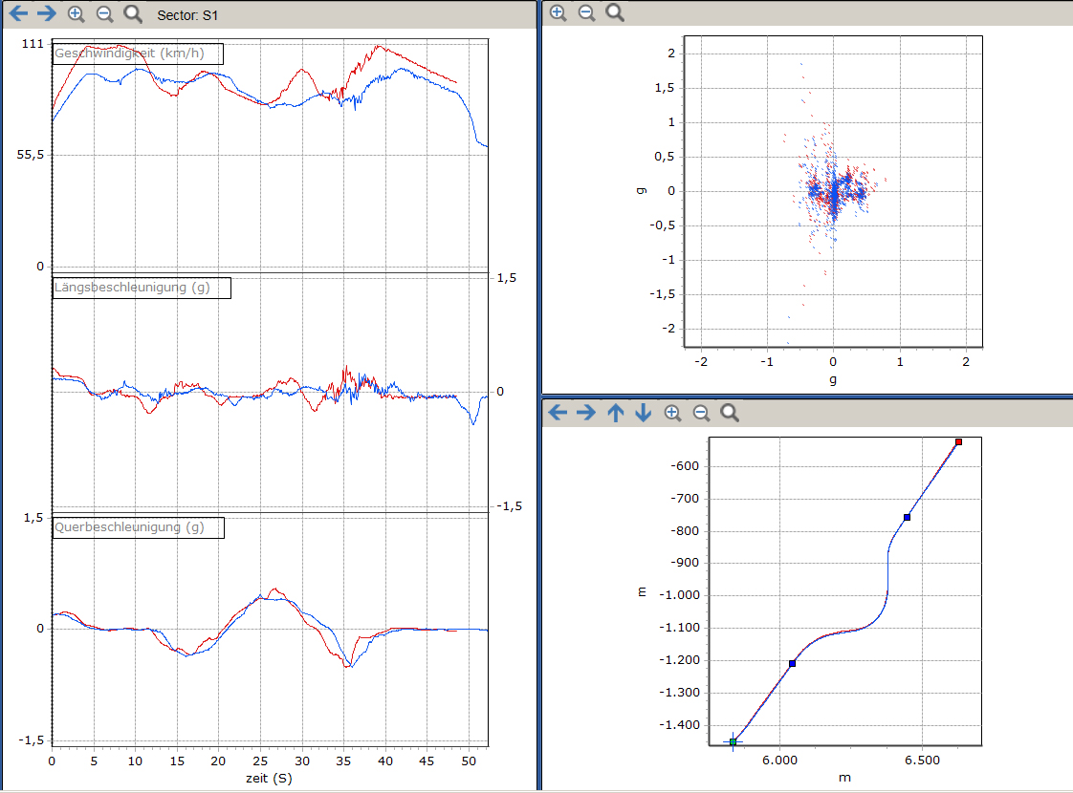Click the red end marker on track map

click(958, 441)
